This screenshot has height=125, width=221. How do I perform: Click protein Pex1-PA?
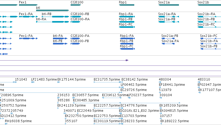[x=26, y=36]
